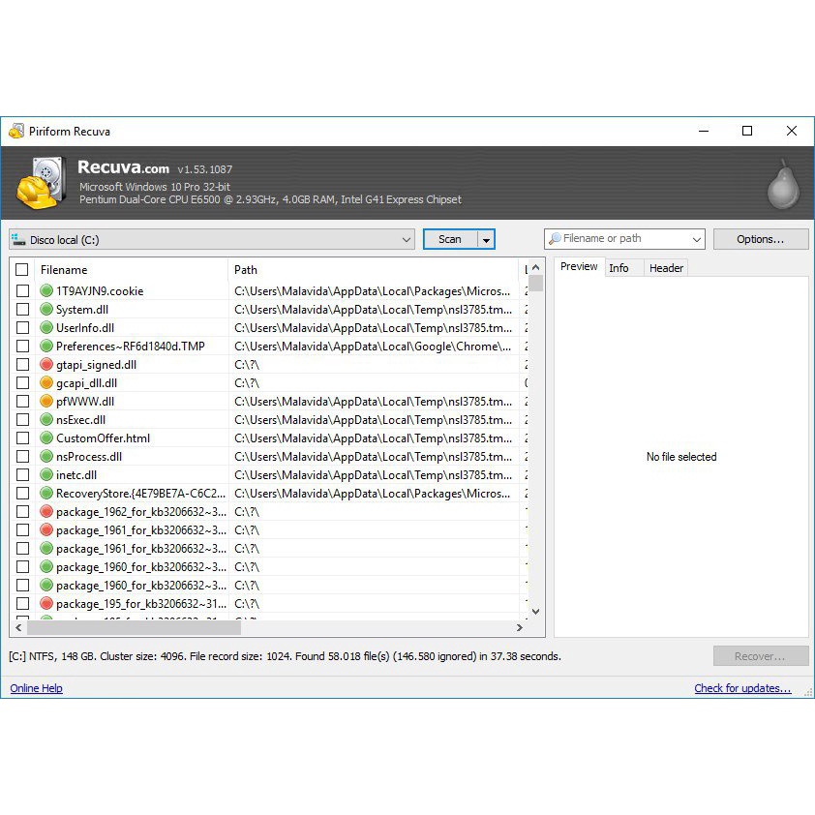Click the Piriform pear logo
815x815 pixels.
click(783, 184)
